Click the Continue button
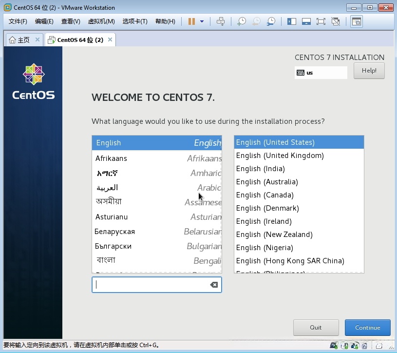The height and width of the screenshot is (353, 397). tap(367, 328)
